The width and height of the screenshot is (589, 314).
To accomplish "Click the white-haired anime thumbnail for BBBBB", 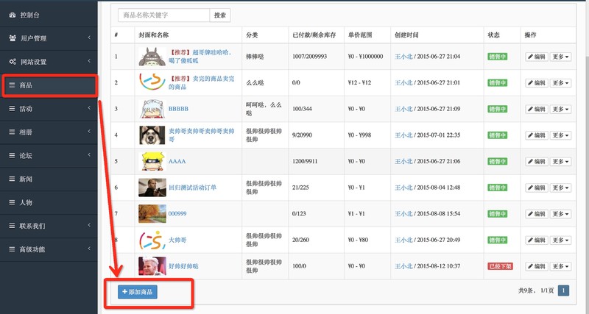I will 152,109.
